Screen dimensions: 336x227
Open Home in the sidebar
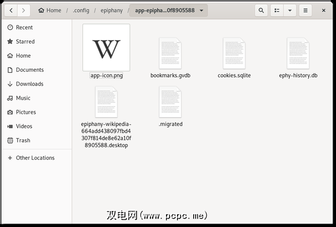(x=37, y=56)
